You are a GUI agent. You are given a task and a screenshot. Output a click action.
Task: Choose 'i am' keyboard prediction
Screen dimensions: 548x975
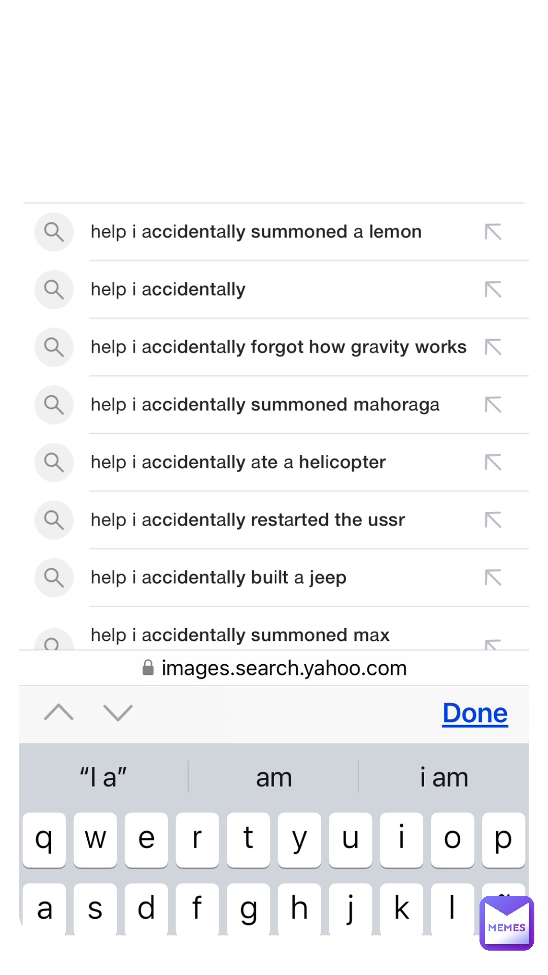(444, 777)
